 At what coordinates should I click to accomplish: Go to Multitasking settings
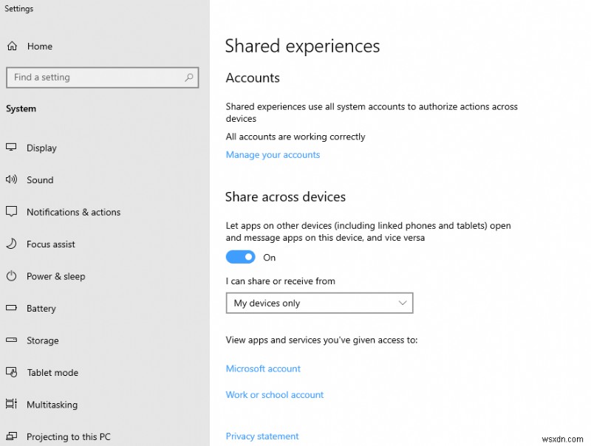point(52,405)
